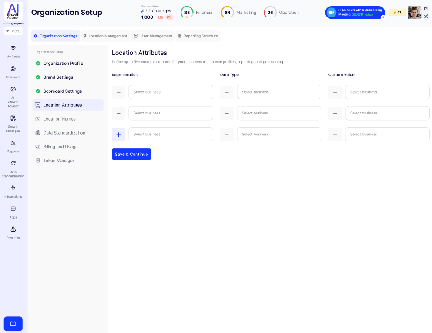
Task: Remove the first Segmentation row with minus
Action: [118, 92]
